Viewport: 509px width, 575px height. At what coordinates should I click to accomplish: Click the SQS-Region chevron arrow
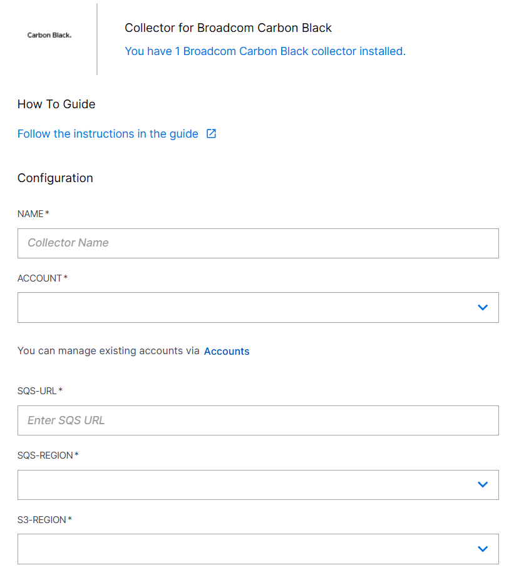coord(482,484)
